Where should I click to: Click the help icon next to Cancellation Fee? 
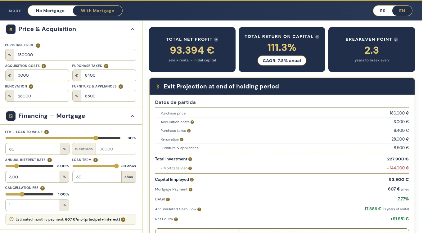tap(43, 188)
